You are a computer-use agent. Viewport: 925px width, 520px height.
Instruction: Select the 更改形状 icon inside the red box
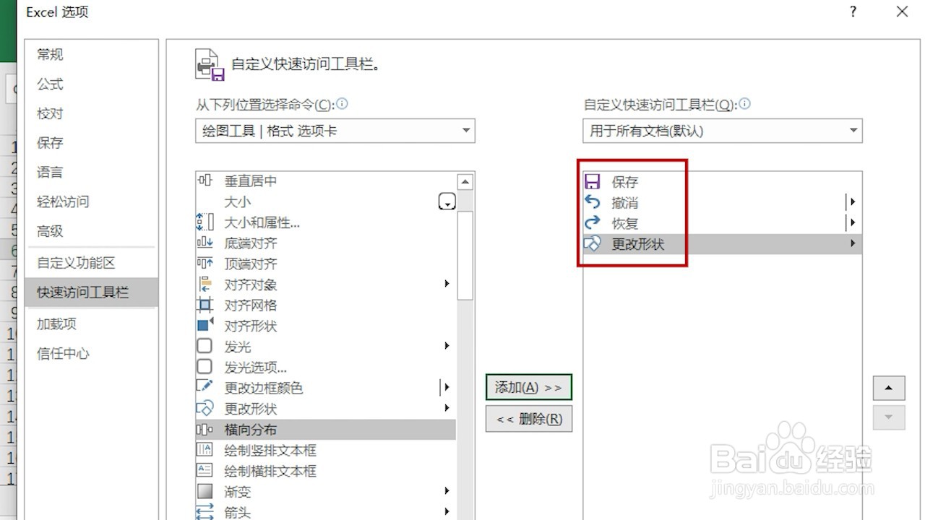593,243
